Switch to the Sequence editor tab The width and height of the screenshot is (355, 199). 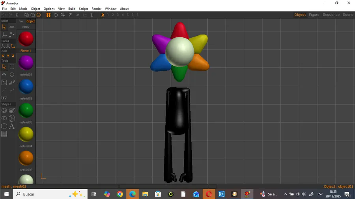coord(331,15)
